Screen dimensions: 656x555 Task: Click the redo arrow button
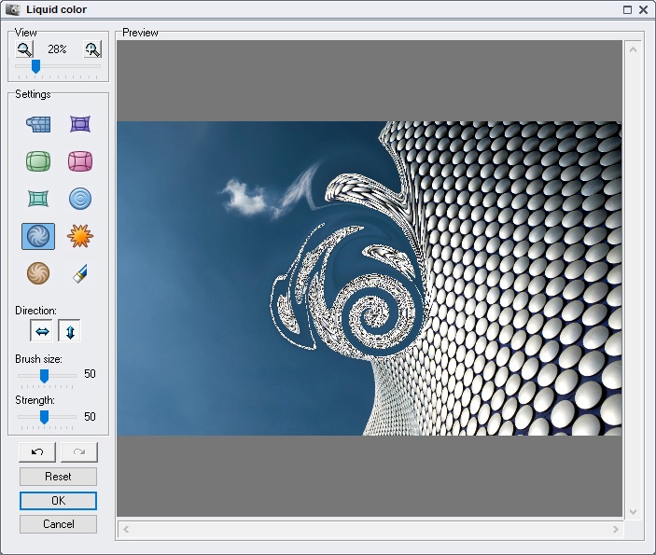tap(79, 452)
